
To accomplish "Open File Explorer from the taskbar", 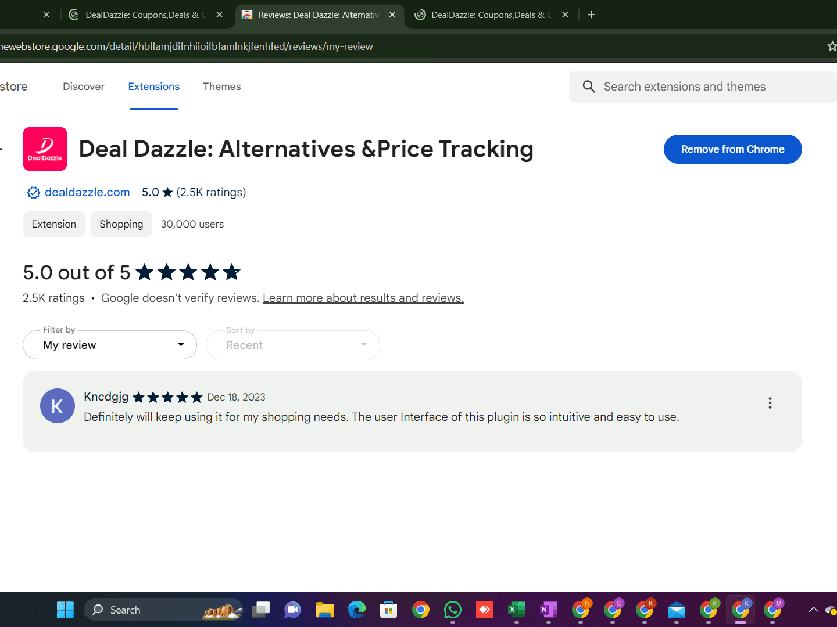I will tap(324, 610).
